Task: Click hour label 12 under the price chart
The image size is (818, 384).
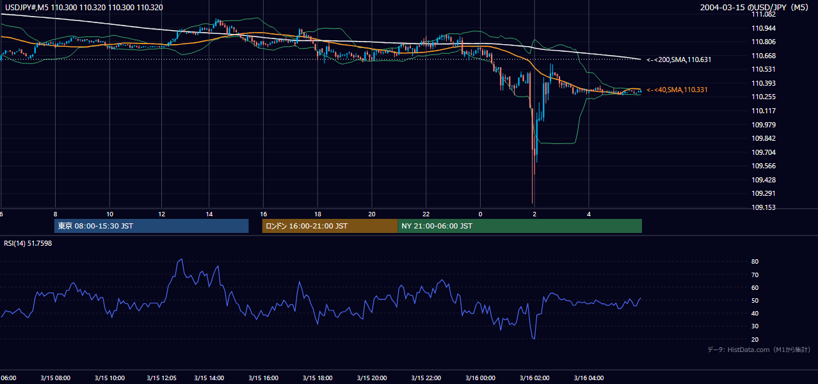Action: (x=162, y=214)
